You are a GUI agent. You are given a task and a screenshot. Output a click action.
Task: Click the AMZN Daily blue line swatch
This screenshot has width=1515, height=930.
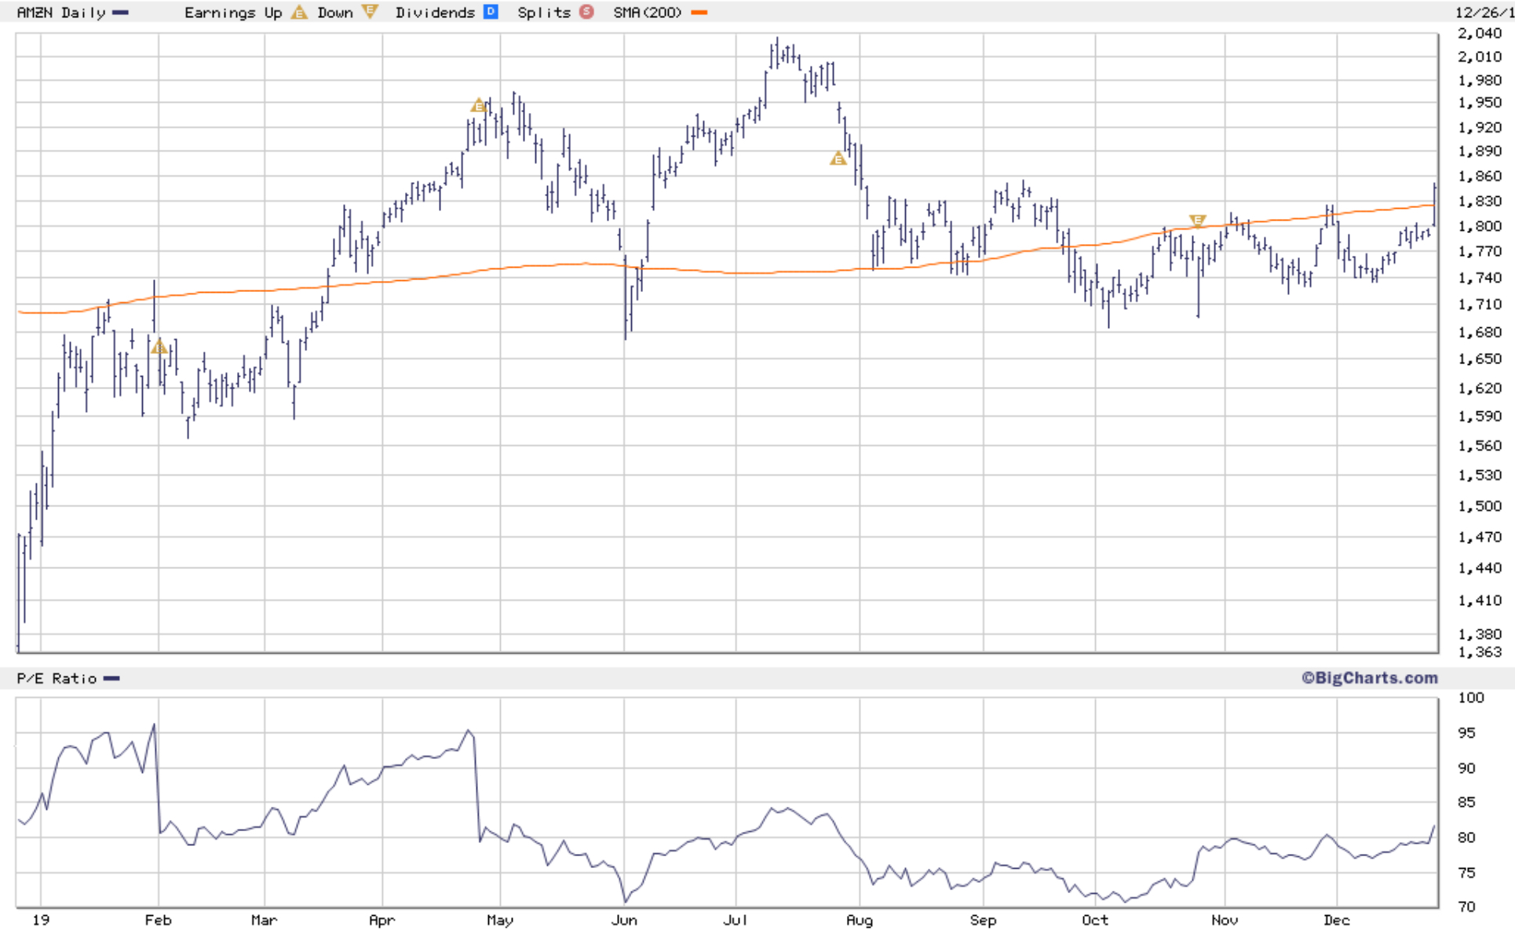pyautogui.click(x=120, y=13)
